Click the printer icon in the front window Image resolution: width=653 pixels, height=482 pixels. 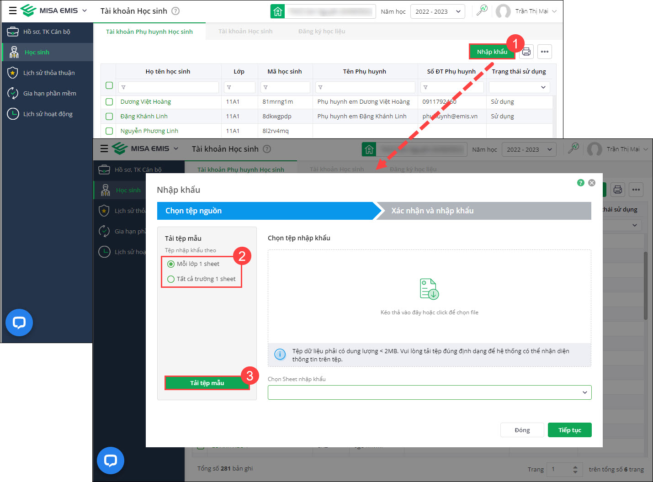click(x=618, y=190)
